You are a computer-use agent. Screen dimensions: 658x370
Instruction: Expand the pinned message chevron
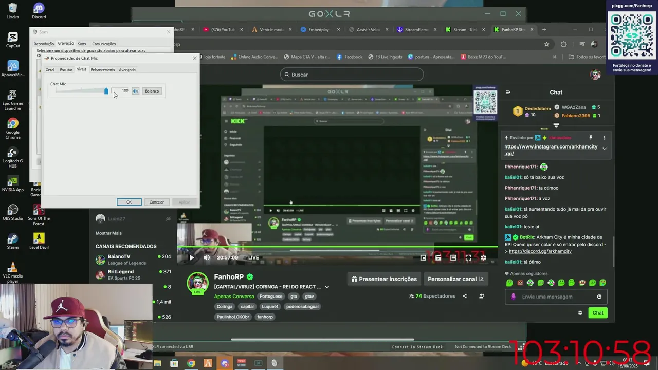pos(604,149)
